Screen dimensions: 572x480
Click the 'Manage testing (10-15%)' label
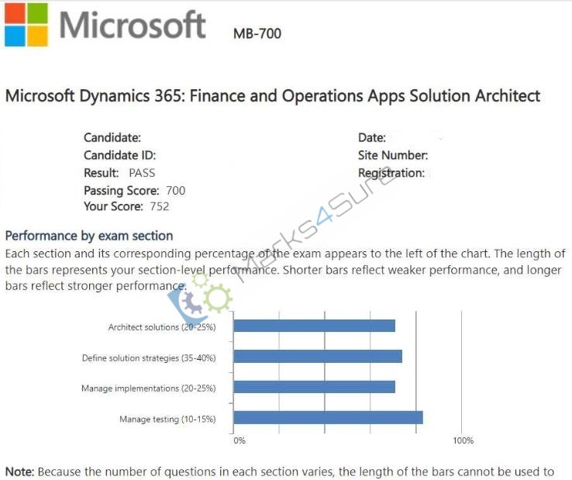[x=167, y=419]
